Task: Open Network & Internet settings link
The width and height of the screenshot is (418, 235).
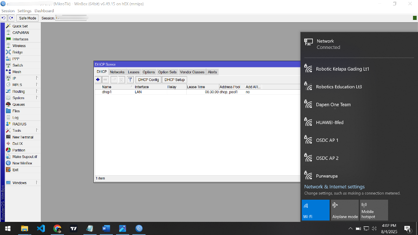Action: [334, 187]
